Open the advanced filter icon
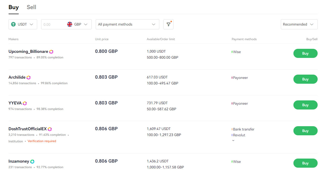The image size is (328, 175). point(168,24)
